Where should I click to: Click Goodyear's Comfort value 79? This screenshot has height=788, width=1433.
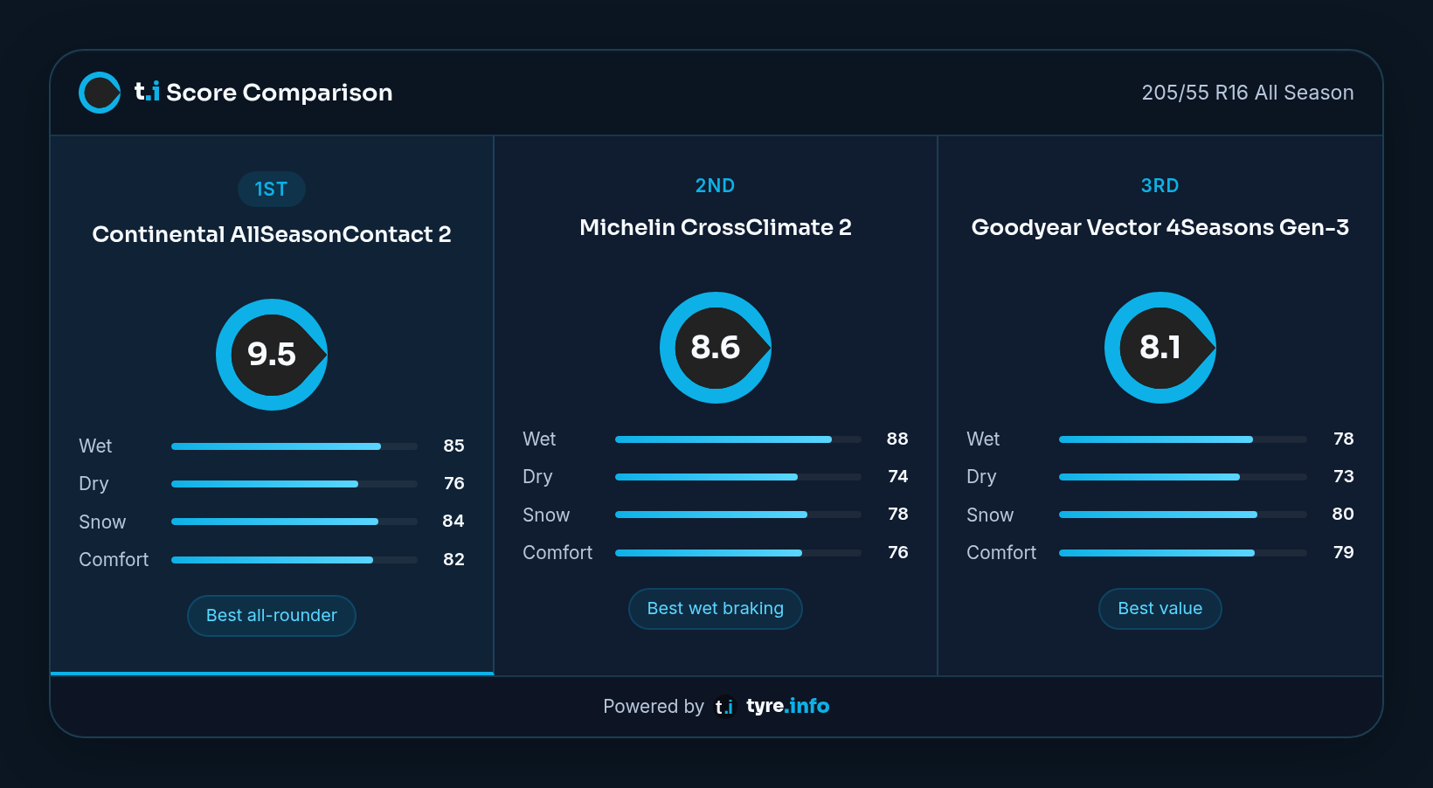(x=1344, y=552)
